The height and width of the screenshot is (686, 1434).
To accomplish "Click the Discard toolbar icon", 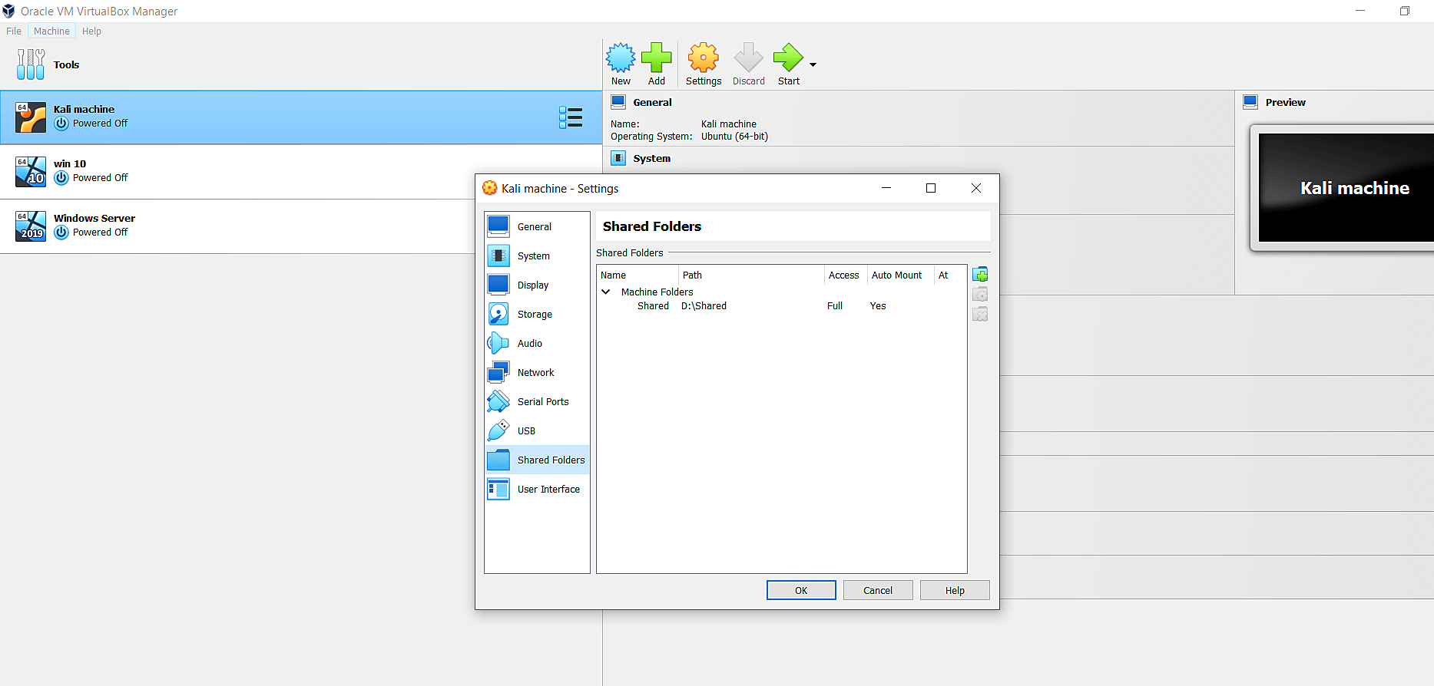I will tap(748, 58).
